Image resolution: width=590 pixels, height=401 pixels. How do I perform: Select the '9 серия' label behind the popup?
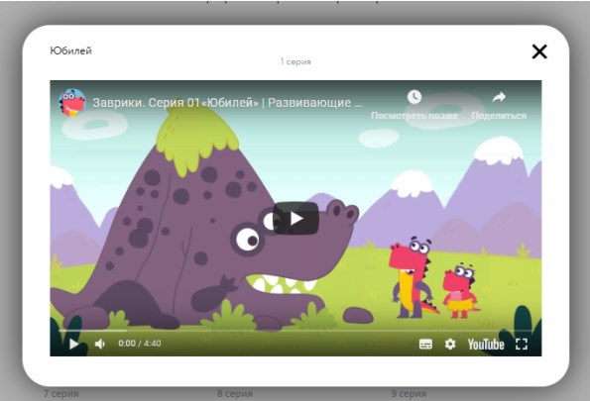[409, 393]
